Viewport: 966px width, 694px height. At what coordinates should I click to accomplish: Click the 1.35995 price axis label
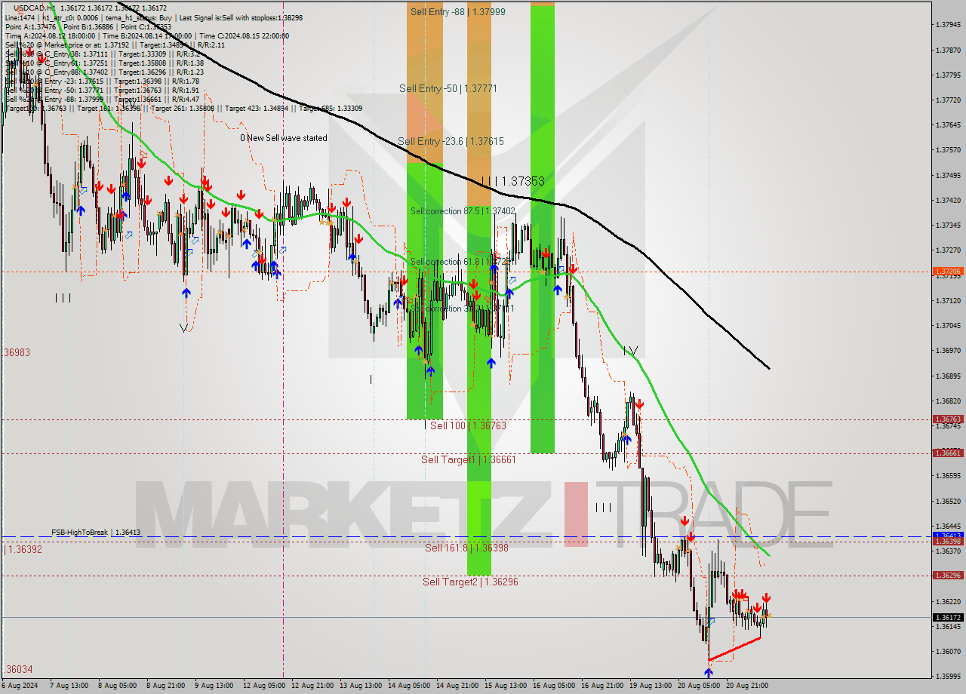click(947, 676)
